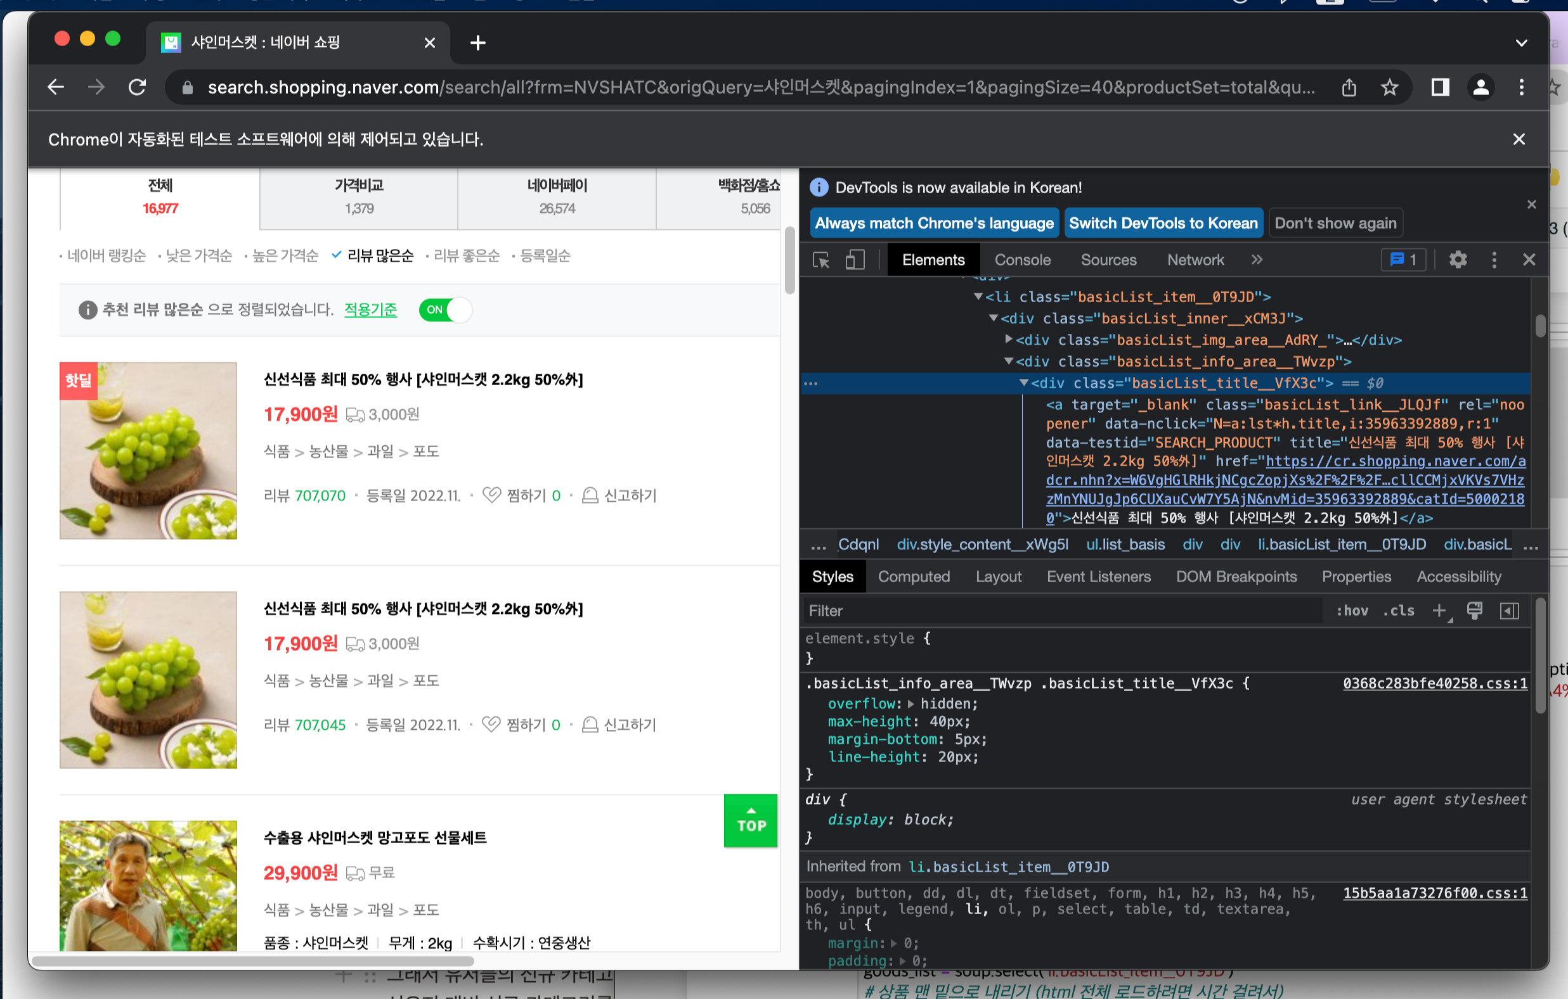
Task: Collapse the li basicList_item__0T9JD node
Action: tap(978, 296)
